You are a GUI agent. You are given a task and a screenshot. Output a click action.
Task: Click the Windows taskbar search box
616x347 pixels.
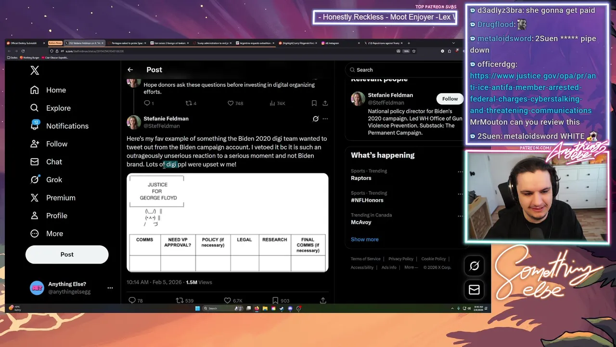(224, 308)
